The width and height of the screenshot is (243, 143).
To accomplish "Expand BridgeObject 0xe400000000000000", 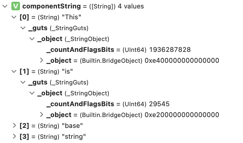I will [41, 60].
